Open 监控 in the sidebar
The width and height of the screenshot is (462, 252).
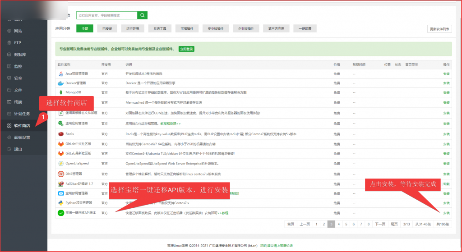point(18,66)
